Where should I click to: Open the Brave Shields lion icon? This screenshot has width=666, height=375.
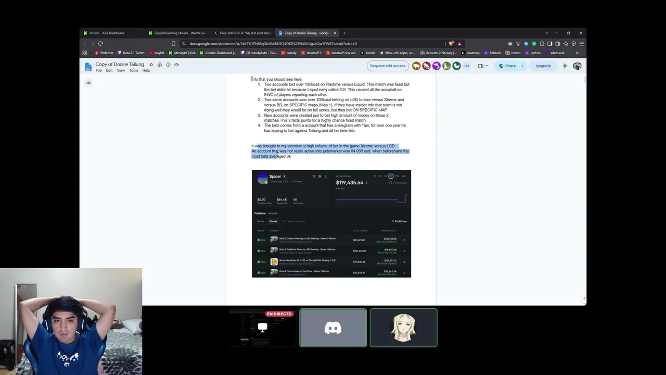[451, 44]
